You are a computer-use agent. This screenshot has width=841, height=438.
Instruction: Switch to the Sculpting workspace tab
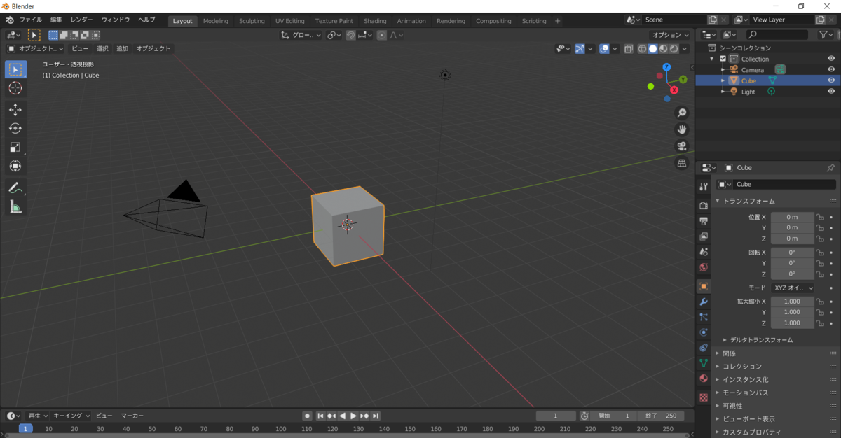252,21
